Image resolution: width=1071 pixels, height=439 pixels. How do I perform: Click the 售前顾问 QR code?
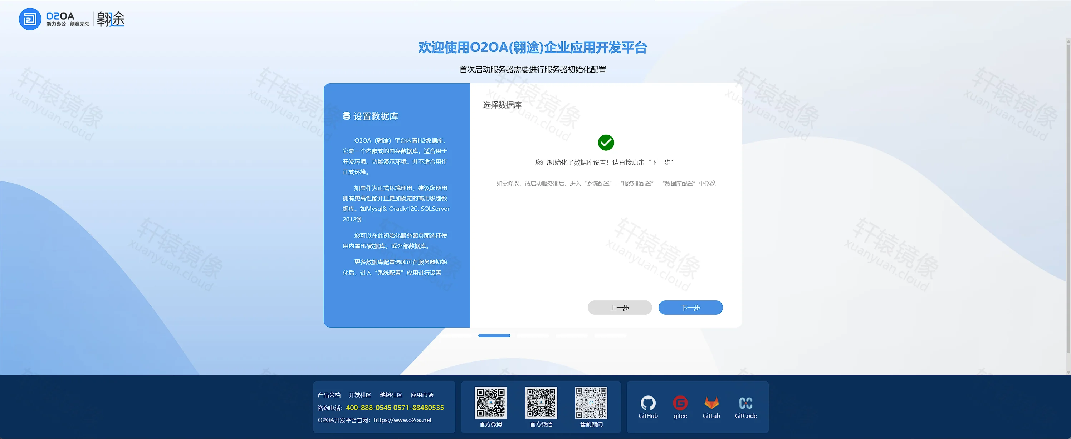point(591,403)
